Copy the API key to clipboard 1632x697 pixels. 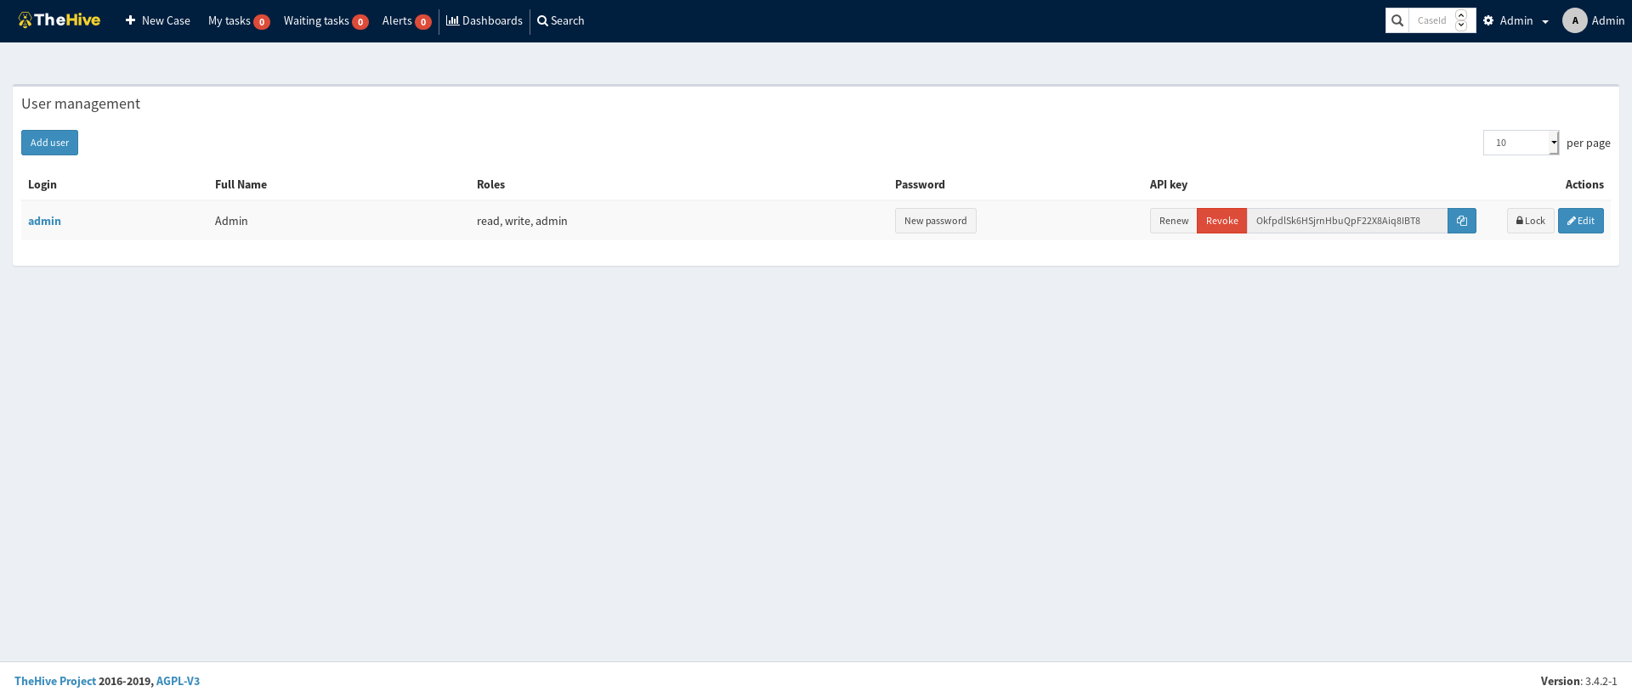click(x=1461, y=221)
